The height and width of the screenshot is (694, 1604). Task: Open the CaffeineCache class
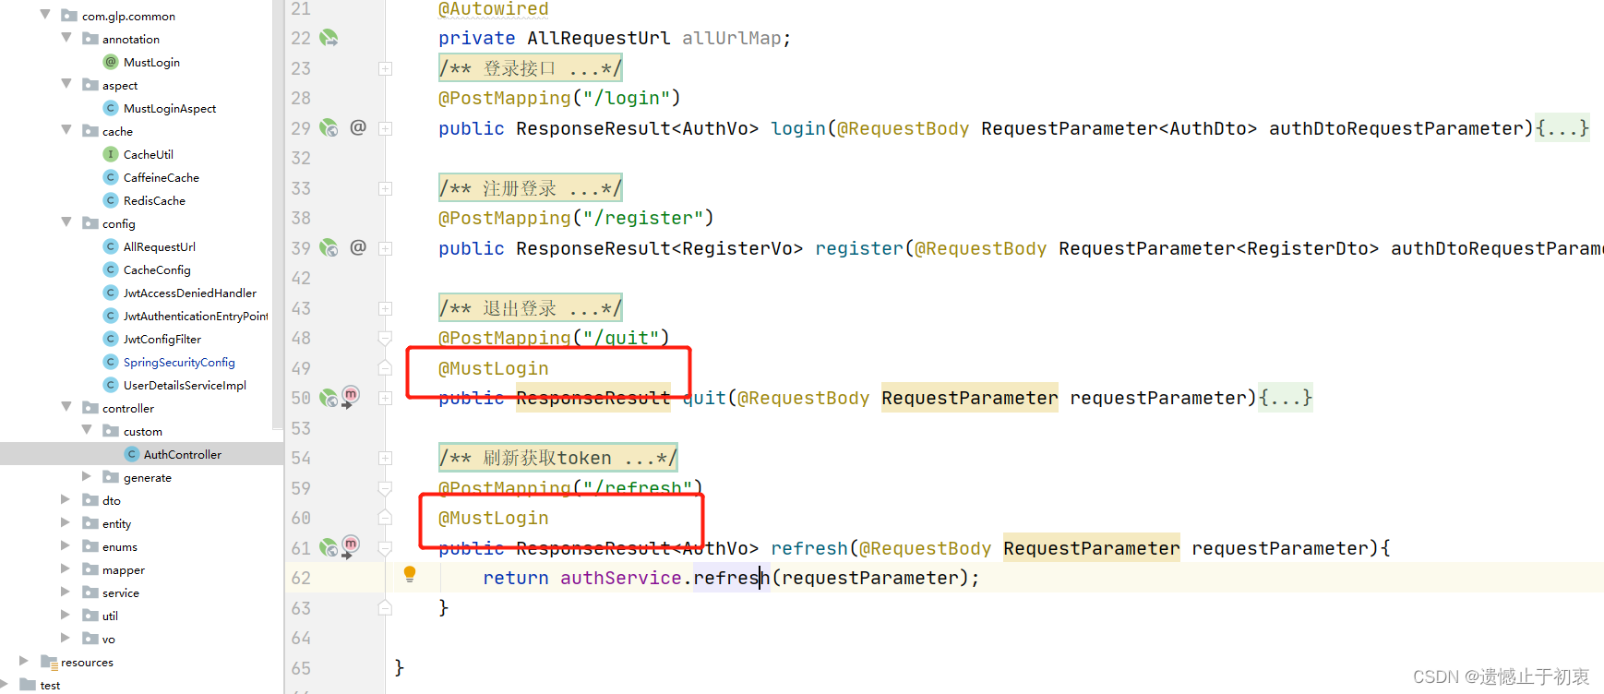162,177
